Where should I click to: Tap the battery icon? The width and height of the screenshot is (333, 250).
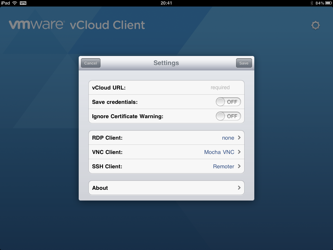click(x=328, y=3)
